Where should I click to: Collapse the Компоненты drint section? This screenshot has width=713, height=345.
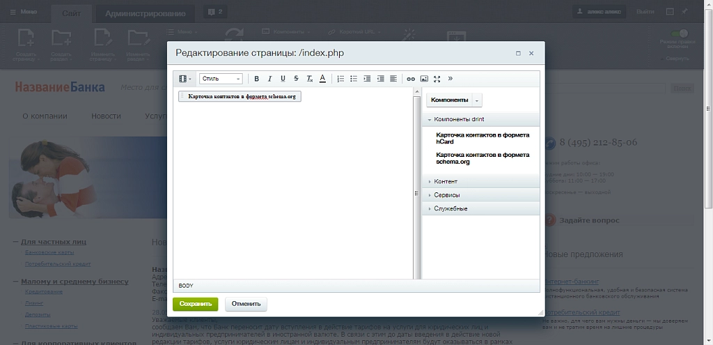point(480,119)
